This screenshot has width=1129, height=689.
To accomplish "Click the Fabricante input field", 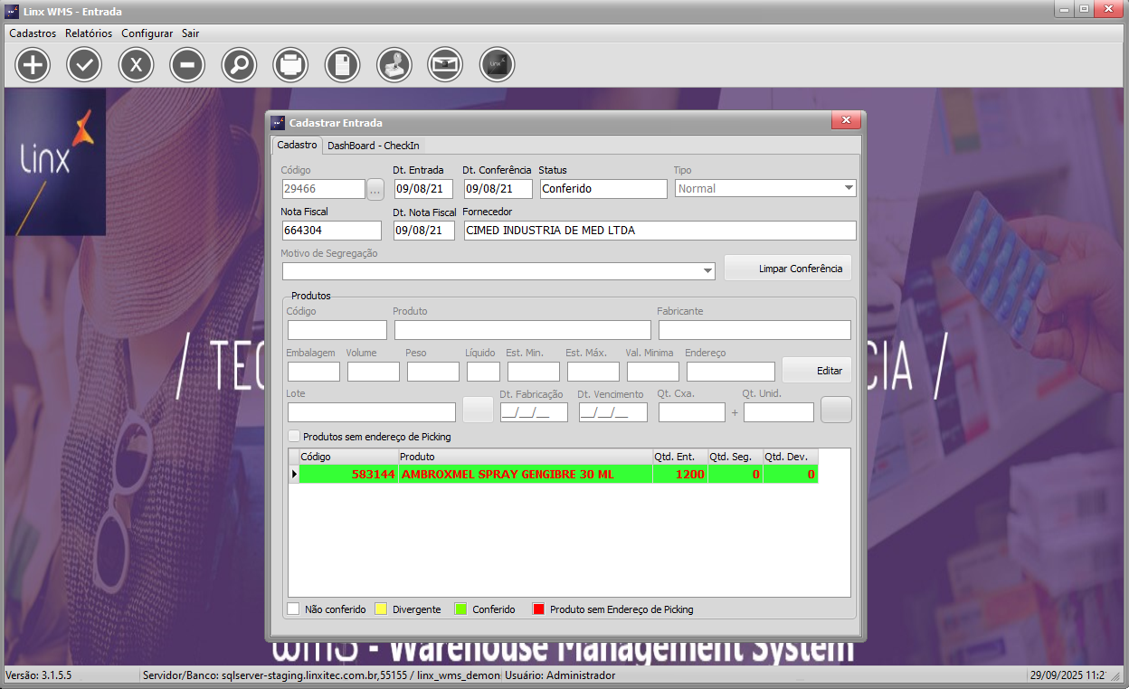I will click(x=754, y=330).
